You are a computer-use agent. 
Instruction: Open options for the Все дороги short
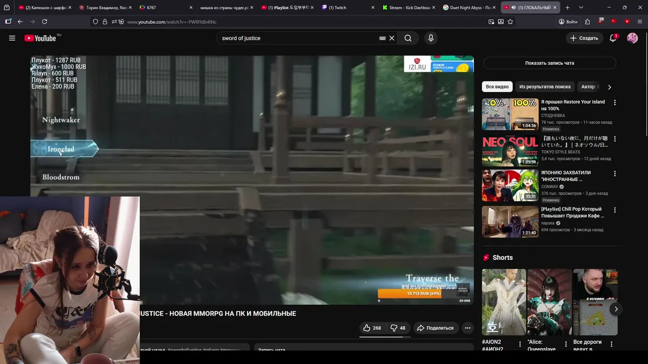point(611,344)
